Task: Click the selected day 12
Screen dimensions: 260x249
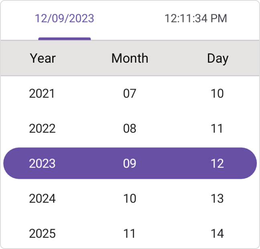Action: 217,163
